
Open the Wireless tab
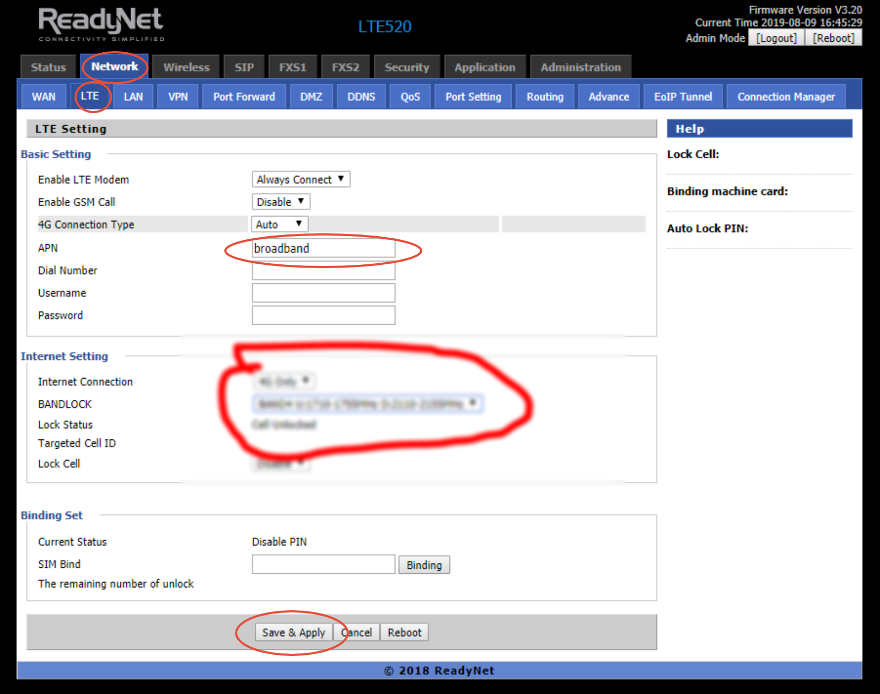point(186,67)
